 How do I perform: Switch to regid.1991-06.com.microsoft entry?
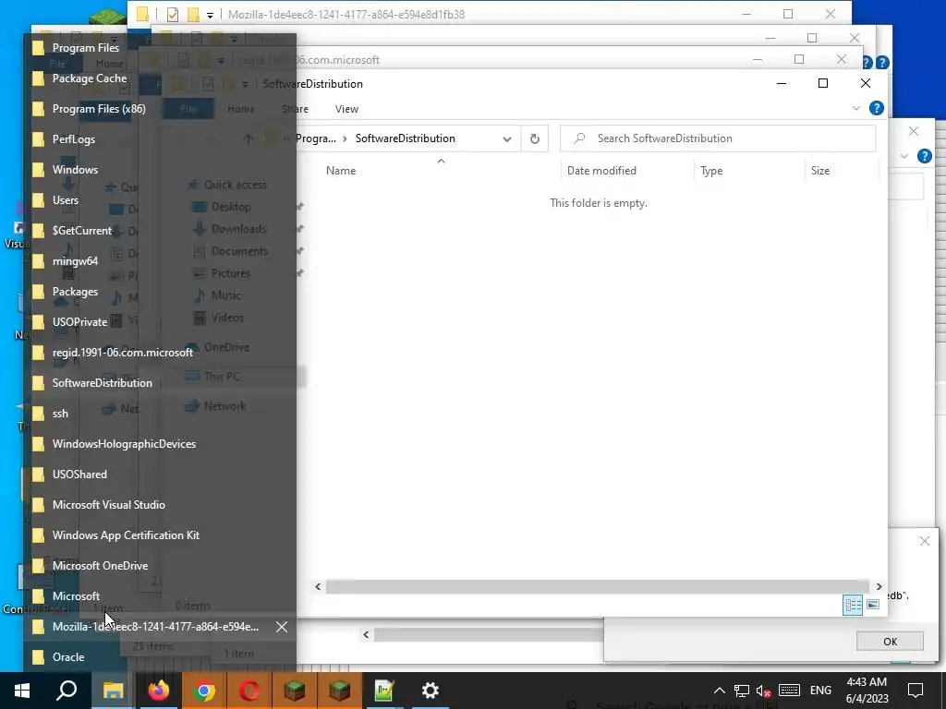[x=159, y=352]
